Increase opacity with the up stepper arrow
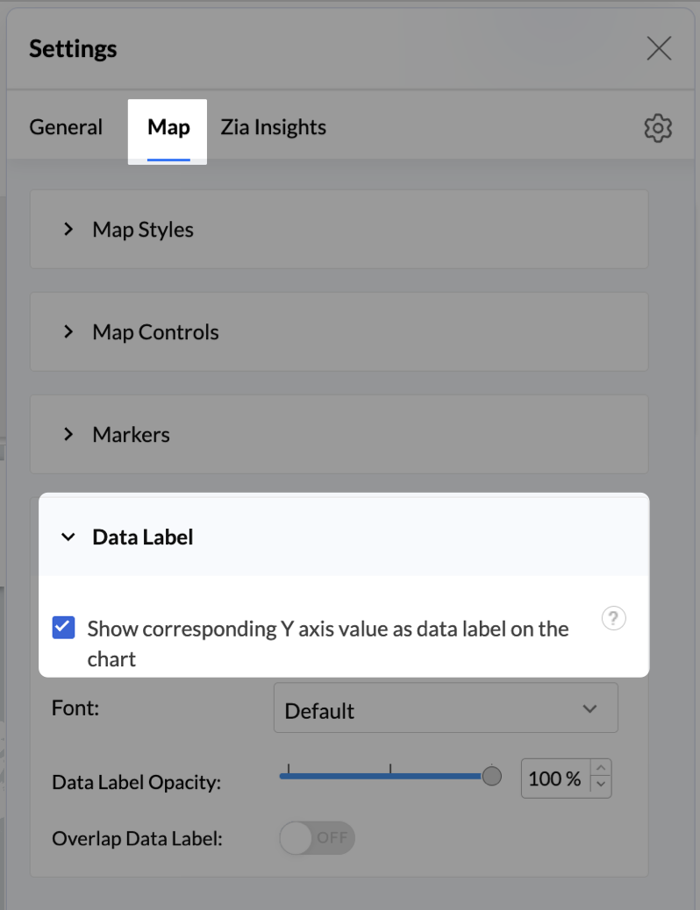700x910 pixels. (x=601, y=770)
